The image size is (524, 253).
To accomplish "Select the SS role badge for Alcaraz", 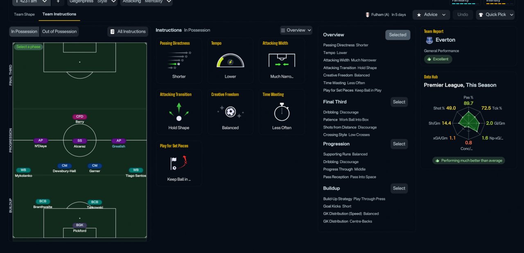I will point(80,141).
